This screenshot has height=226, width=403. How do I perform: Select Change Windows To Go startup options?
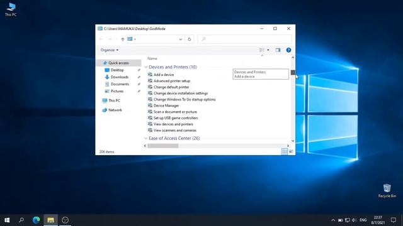point(184,99)
